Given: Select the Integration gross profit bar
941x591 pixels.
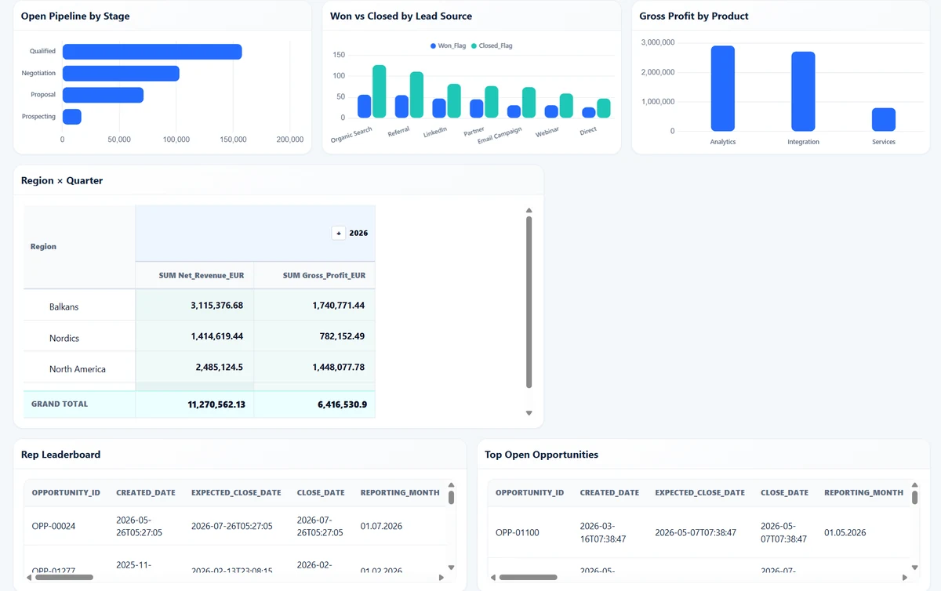Looking at the screenshot, I should (803, 92).
